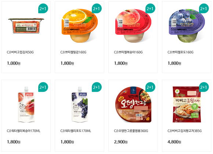Viewport: 213px width, 154px height.
Task: Open the CJ)쁘띠첼밀감160G product title
Action: tap(73, 52)
